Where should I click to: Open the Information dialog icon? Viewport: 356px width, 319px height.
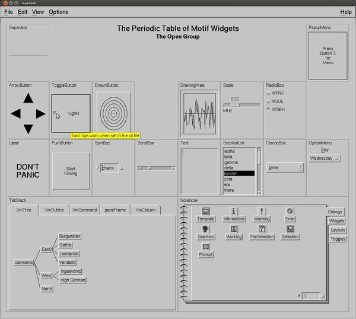point(234,214)
